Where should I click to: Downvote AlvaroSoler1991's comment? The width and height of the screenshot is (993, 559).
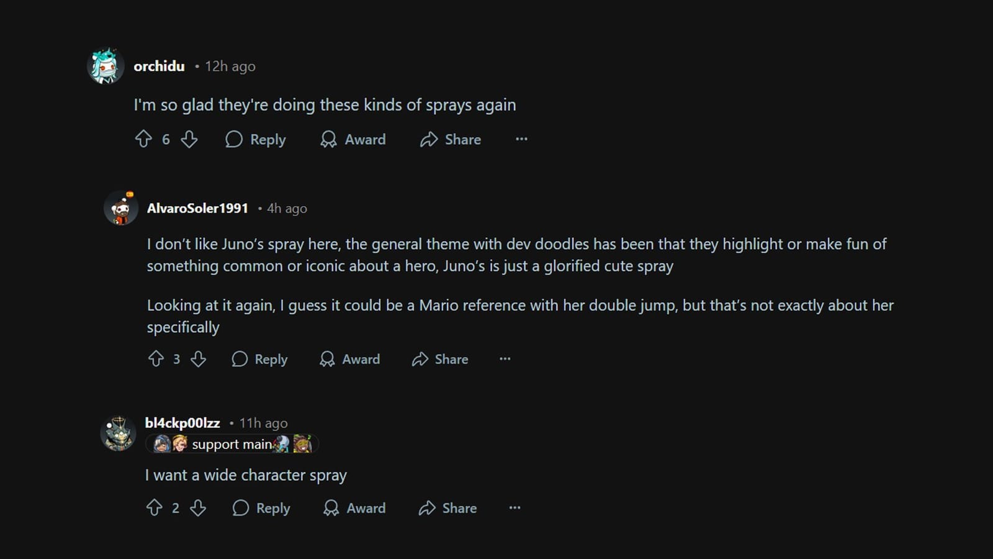(x=198, y=359)
